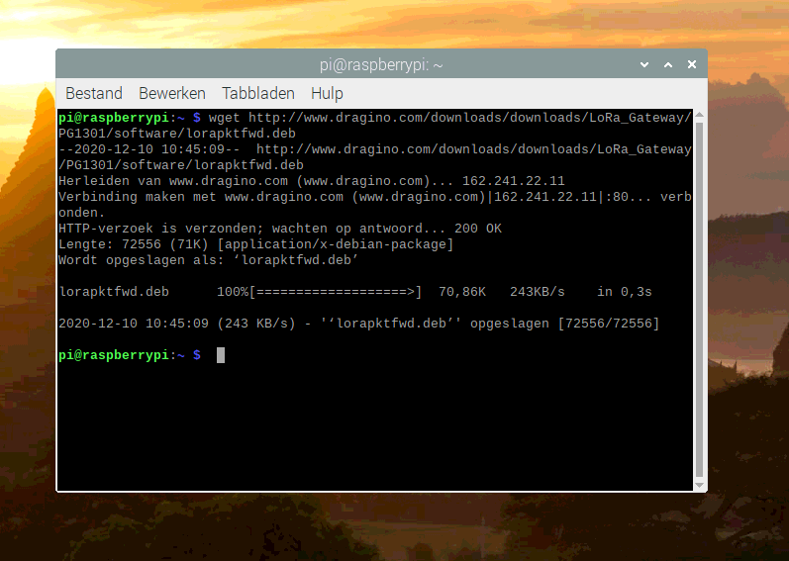Click the 'wget' command text

pyautogui.click(x=225, y=118)
